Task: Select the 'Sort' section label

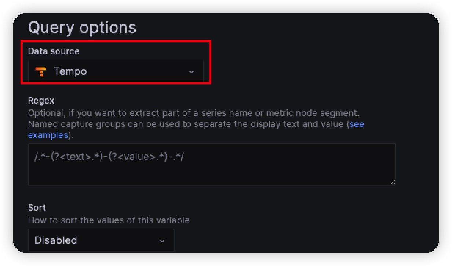Action: click(37, 208)
